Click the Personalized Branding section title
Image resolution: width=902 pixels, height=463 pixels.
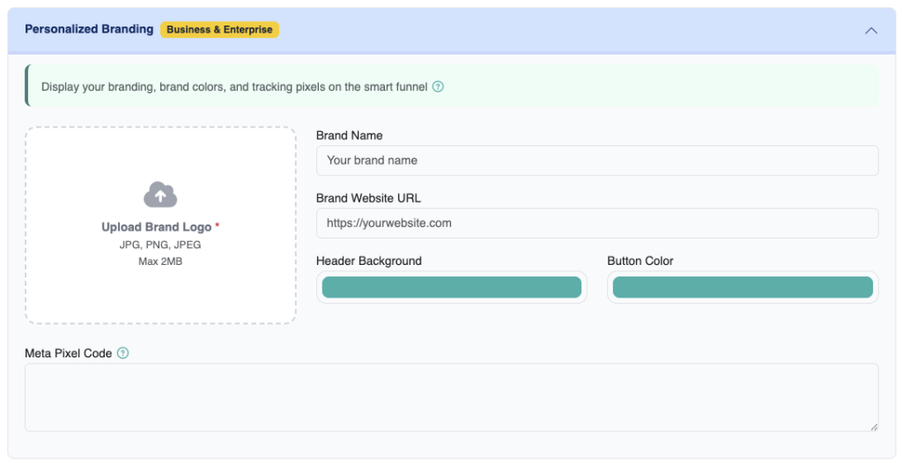(x=89, y=29)
